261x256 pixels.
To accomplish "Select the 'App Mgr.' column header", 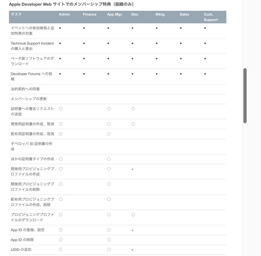I will click(x=115, y=14).
